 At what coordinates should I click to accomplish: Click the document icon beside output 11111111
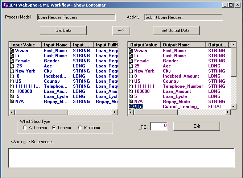pyautogui.click(x=131, y=86)
